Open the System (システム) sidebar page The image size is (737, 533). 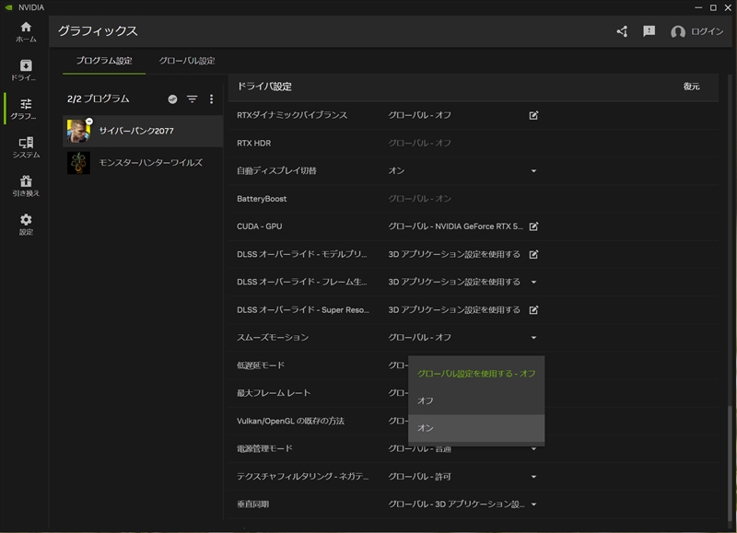[26, 147]
